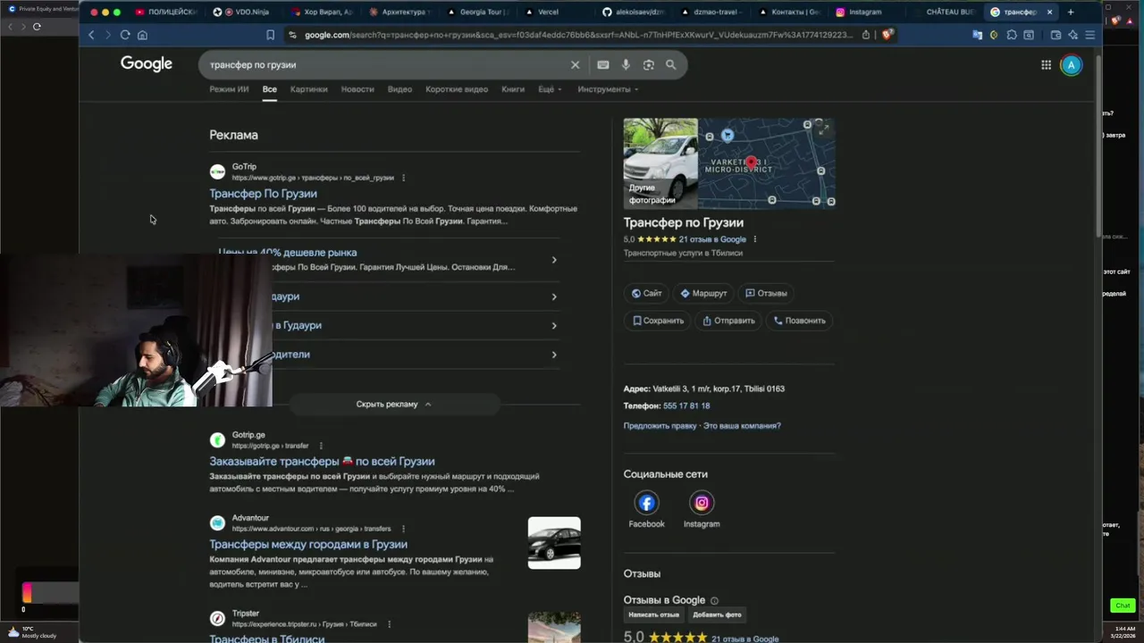Open new browser tab with plus
Screen dimensions: 1144x643
(x=1071, y=12)
